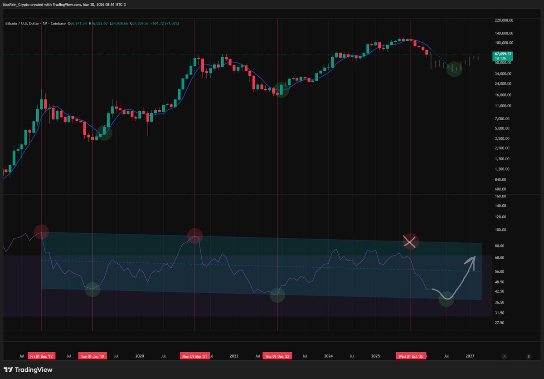Click the 2022 year label on time axis
The image size is (544, 379).
[234, 356]
